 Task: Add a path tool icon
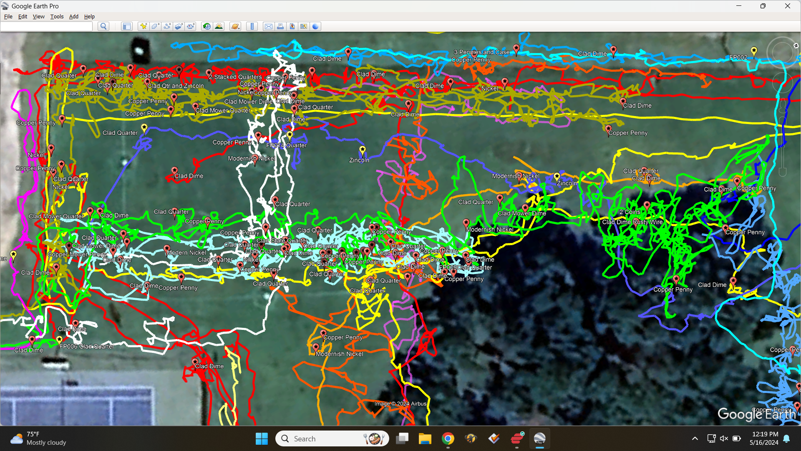tap(167, 26)
